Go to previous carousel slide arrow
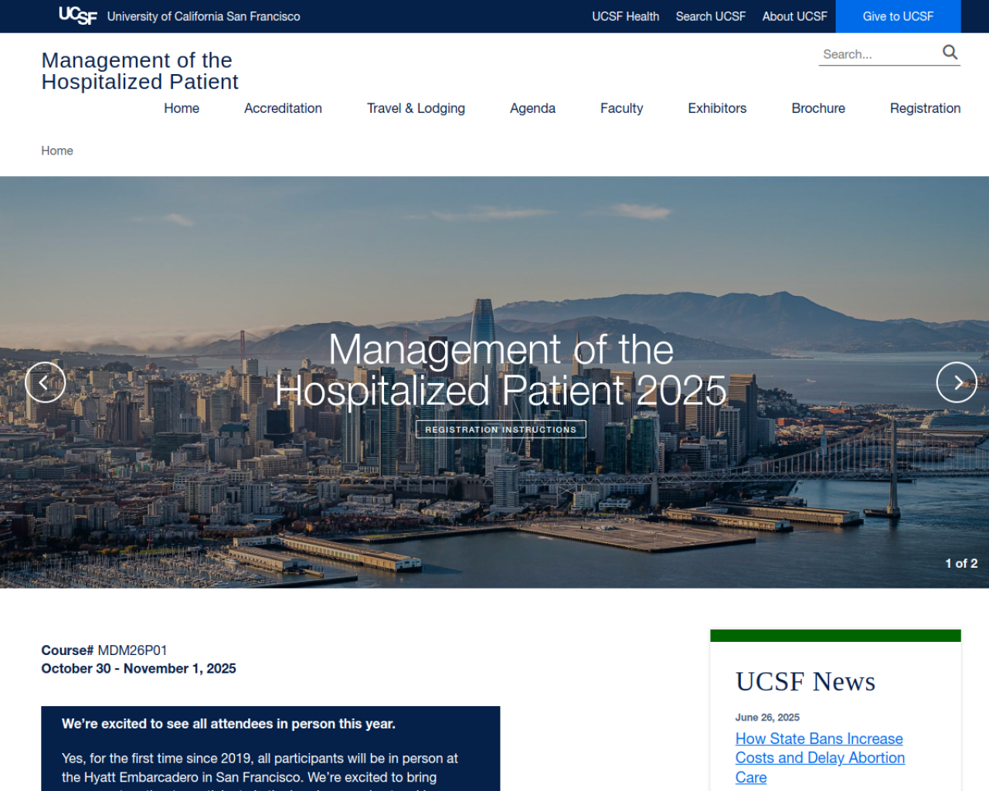This screenshot has width=989, height=791. click(x=45, y=382)
